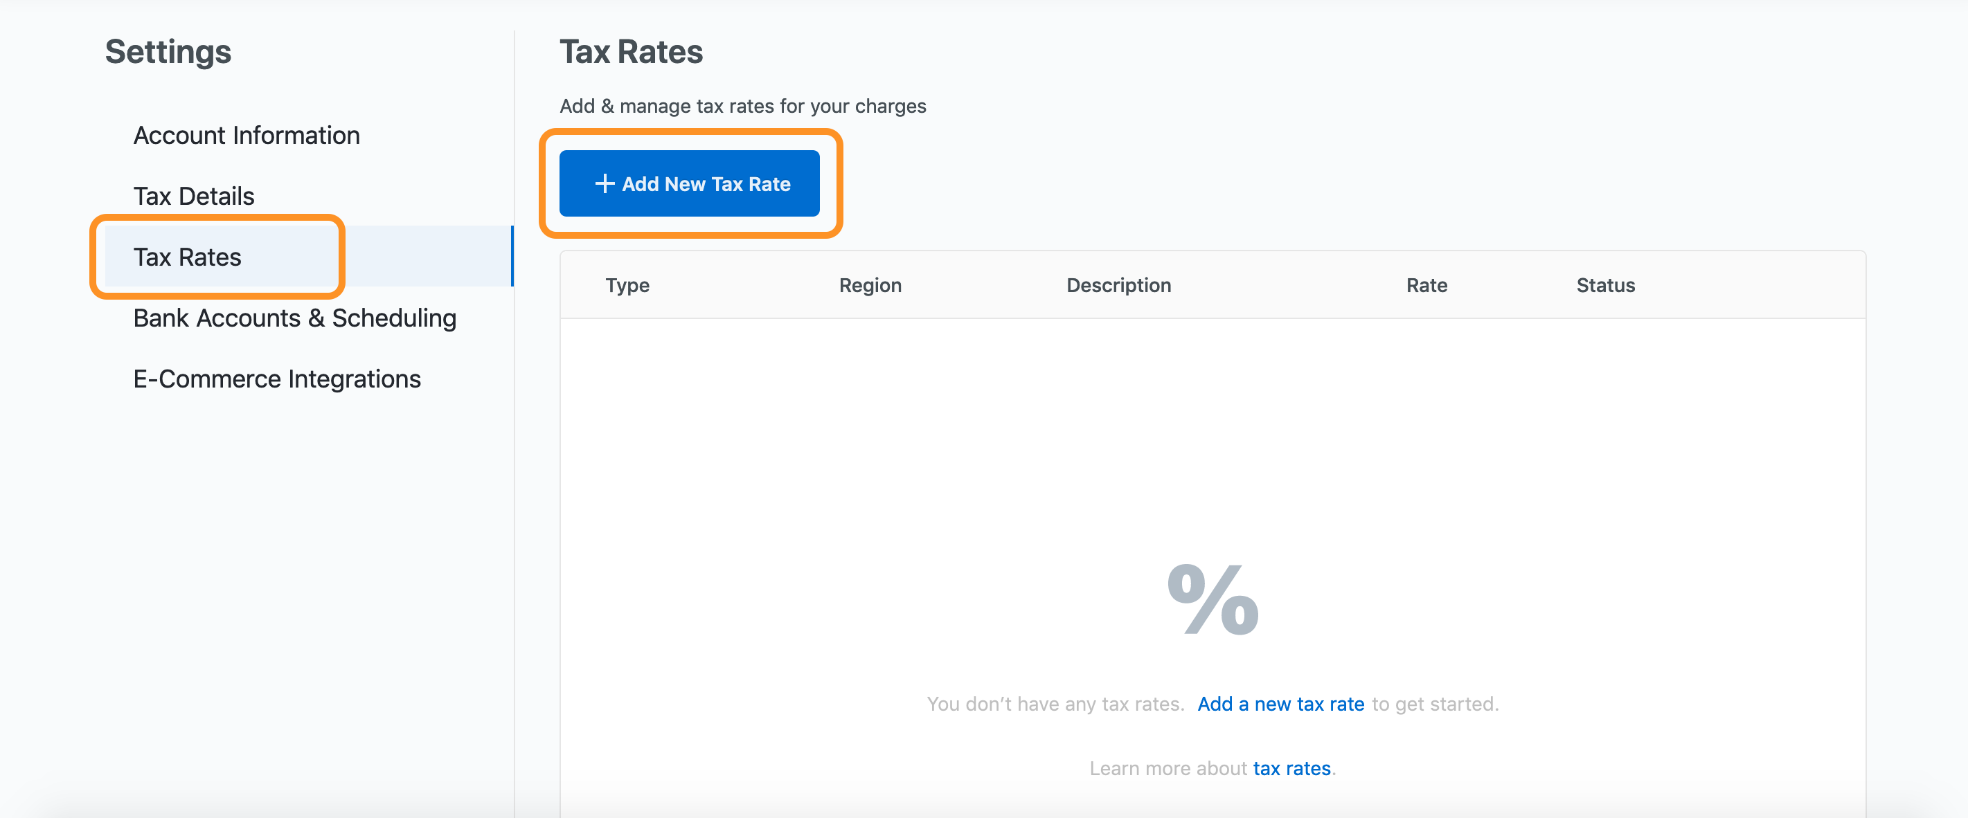Viewport: 1968px width, 818px height.
Task: Go to Tax Details section
Action: (193, 197)
